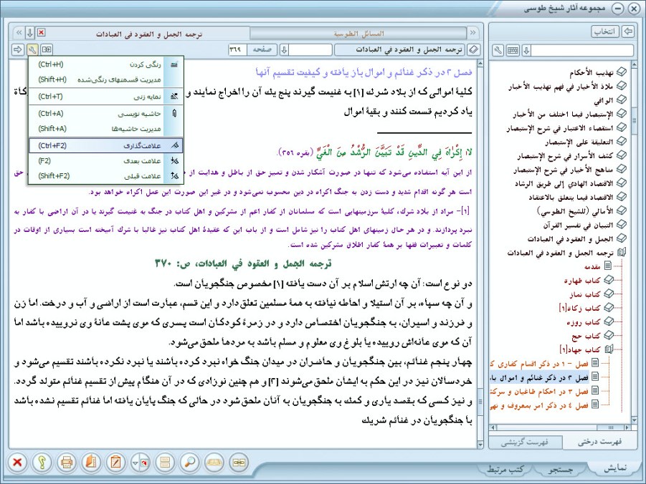Click the left double-chevron at tab bar's left end

(x=19, y=33)
